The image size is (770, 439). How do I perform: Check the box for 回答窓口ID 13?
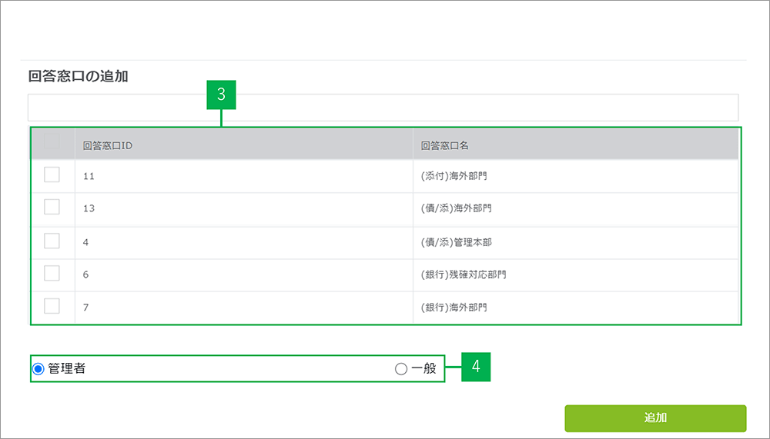point(52,207)
